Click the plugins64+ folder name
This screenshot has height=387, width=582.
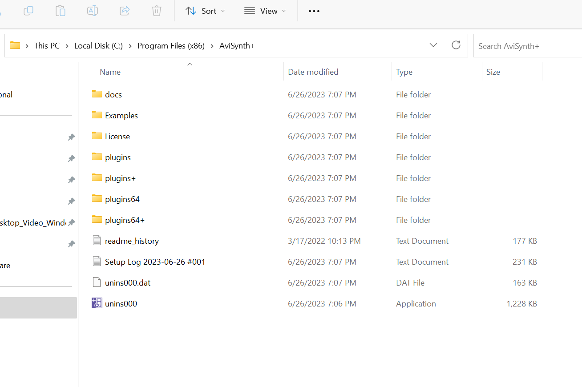[x=125, y=220]
